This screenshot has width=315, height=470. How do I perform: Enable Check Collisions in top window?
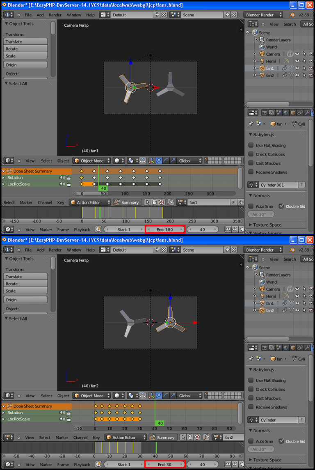click(x=251, y=154)
